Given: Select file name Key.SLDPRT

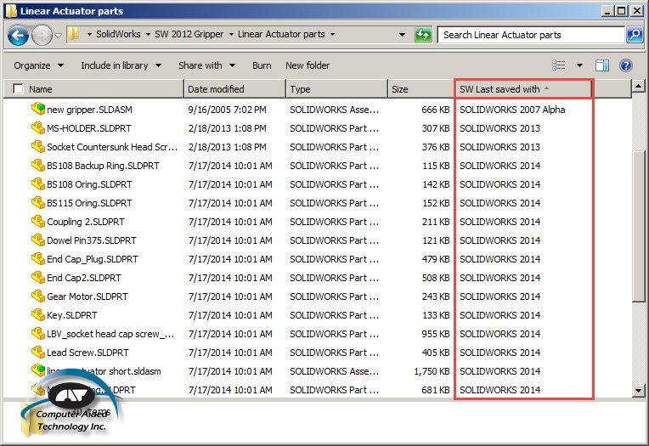Looking at the screenshot, I should point(72,315).
